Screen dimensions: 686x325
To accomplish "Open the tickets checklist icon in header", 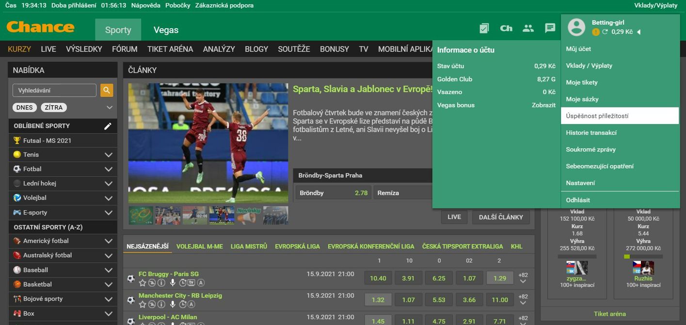I will 484,28.
